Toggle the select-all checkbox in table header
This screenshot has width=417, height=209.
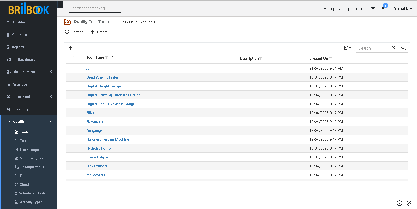(75, 58)
